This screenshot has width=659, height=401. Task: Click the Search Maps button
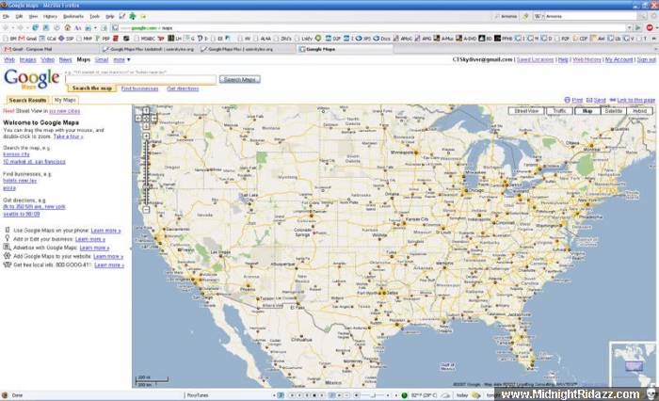(x=239, y=79)
